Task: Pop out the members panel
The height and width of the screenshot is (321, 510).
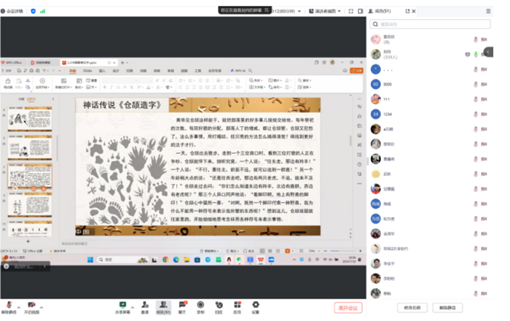Action: [x=407, y=11]
